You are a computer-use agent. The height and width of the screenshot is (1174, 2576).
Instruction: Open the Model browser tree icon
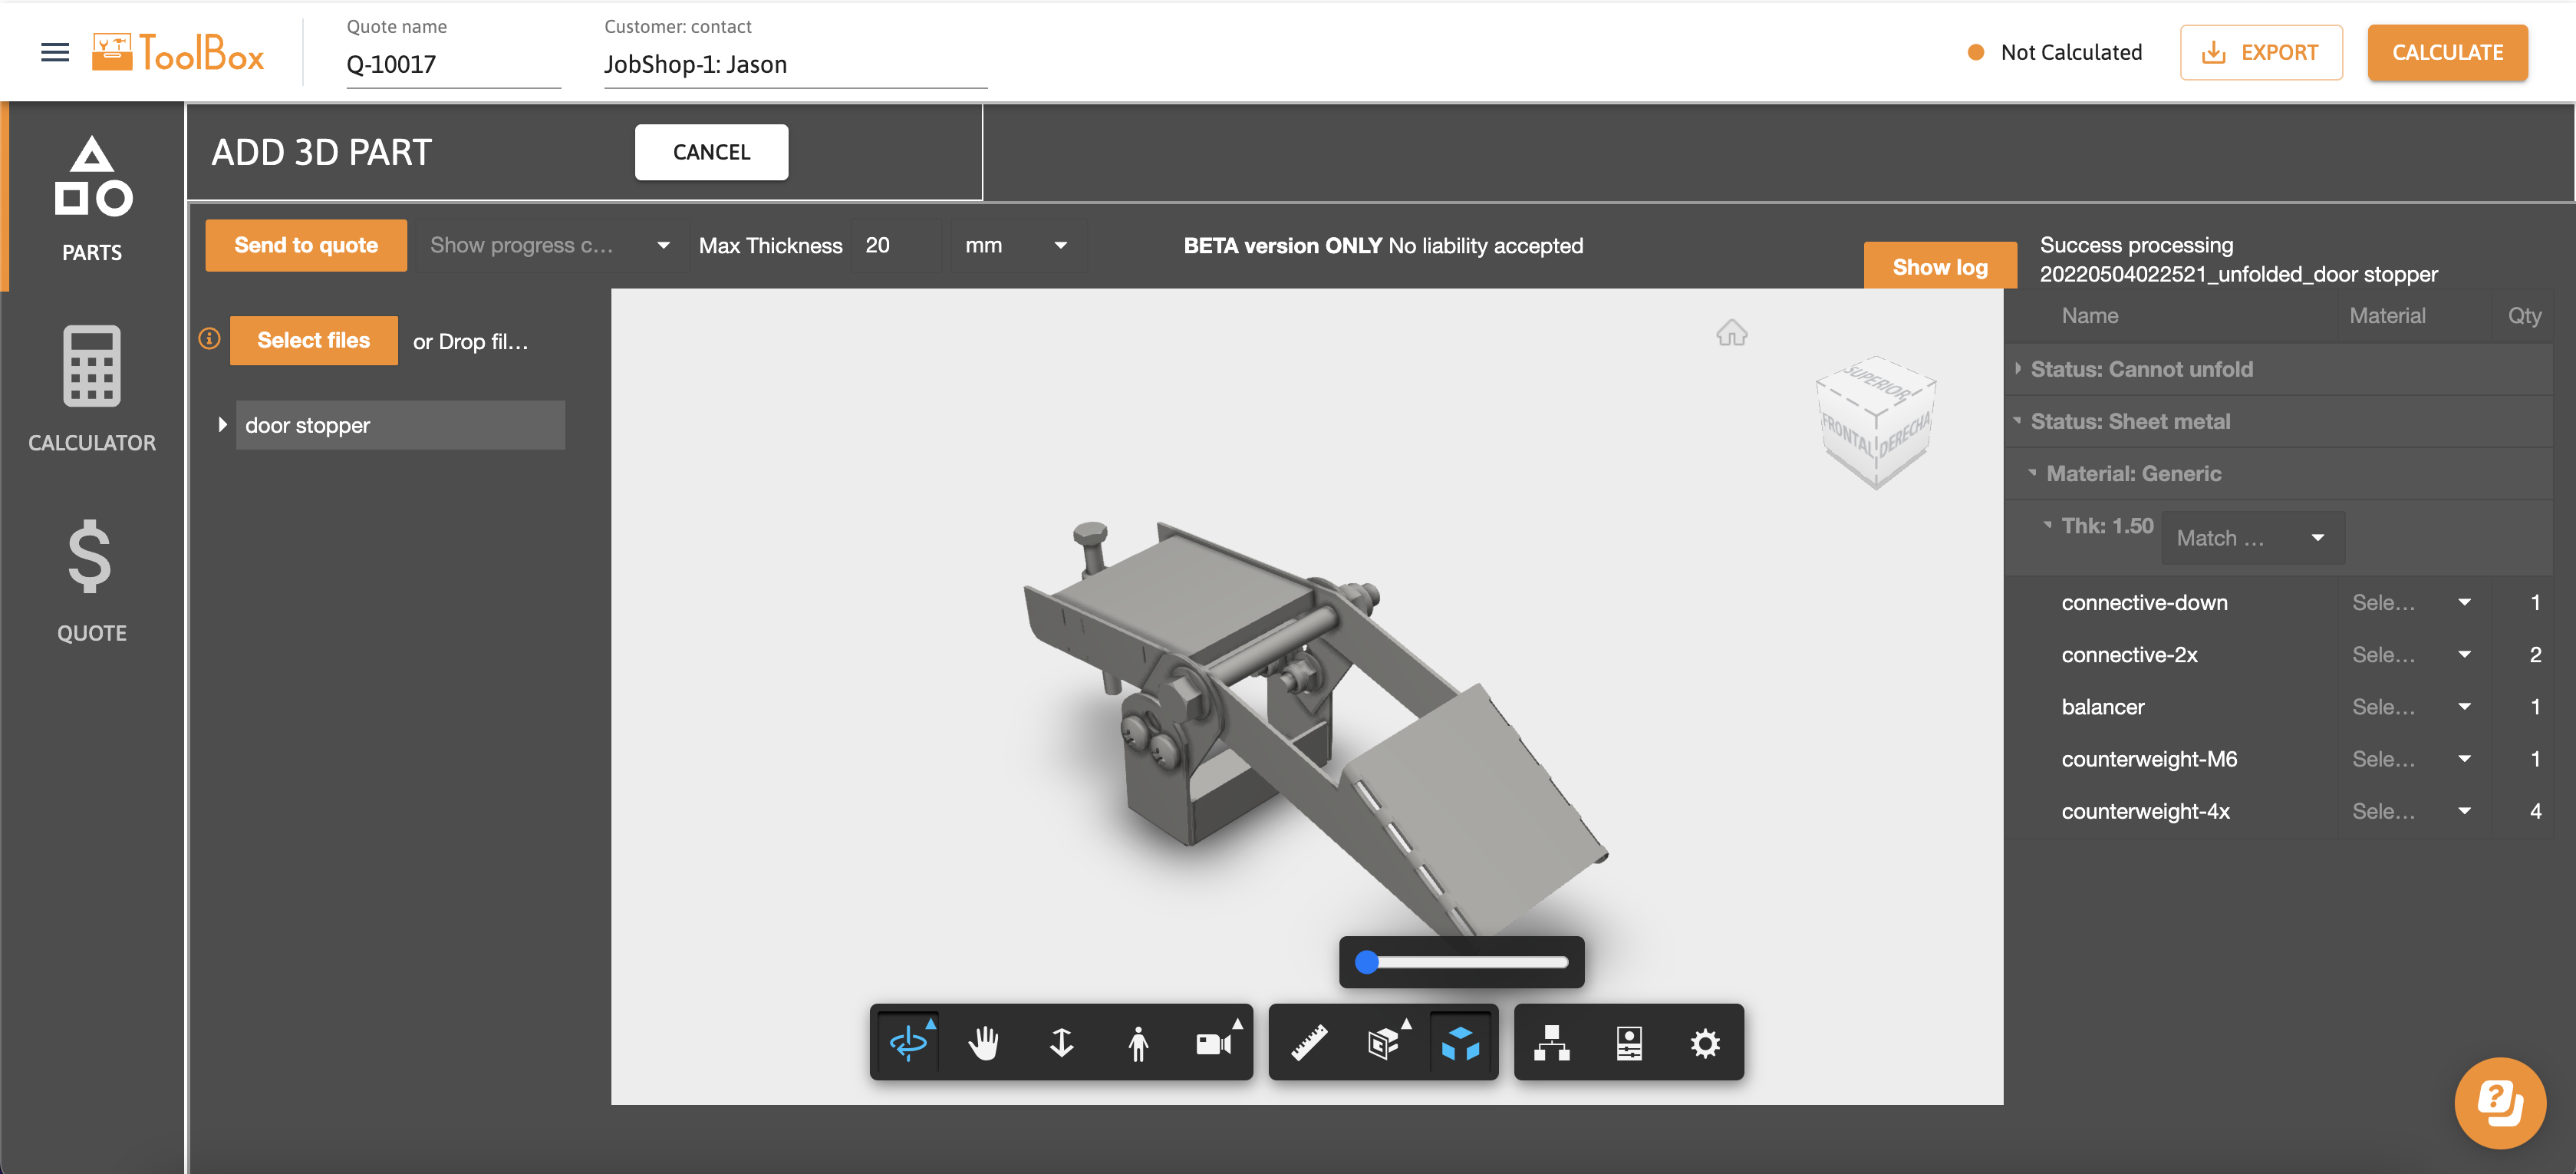(x=1551, y=1043)
